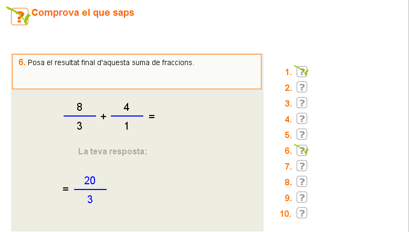Viewport: 409px width, 232px height.
Task: Select question 8 question-mark icon
Action: coord(302,182)
